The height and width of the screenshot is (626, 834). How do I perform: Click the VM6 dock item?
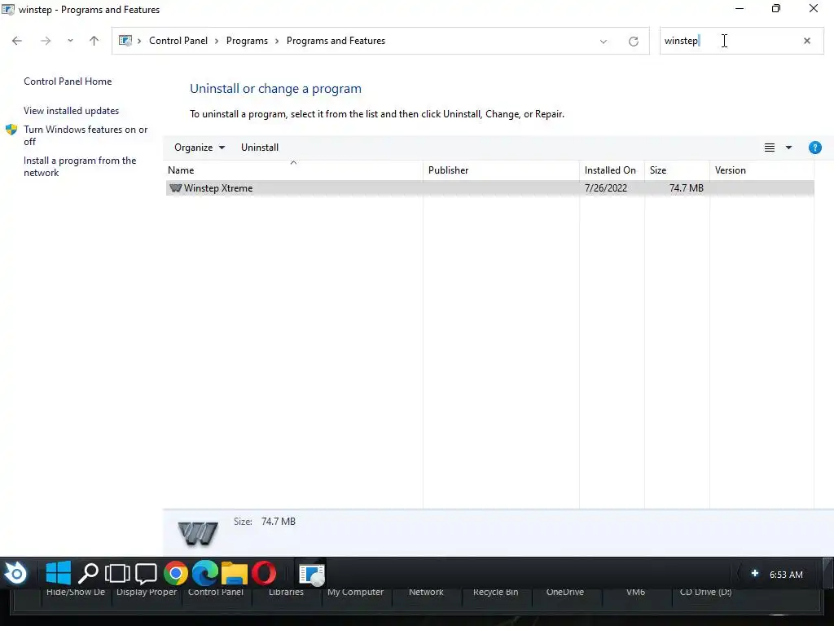point(635,592)
